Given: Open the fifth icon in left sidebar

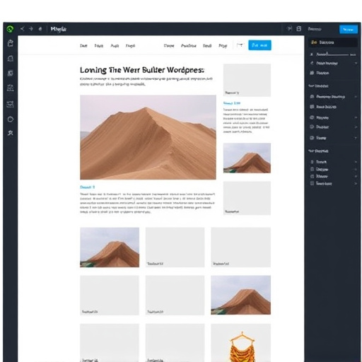Looking at the screenshot, I should 11,104.
